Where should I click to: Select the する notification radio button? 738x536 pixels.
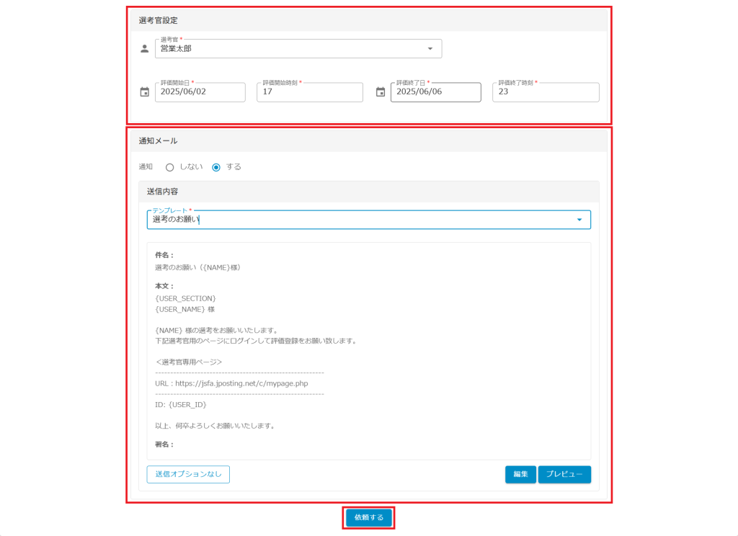[216, 167]
